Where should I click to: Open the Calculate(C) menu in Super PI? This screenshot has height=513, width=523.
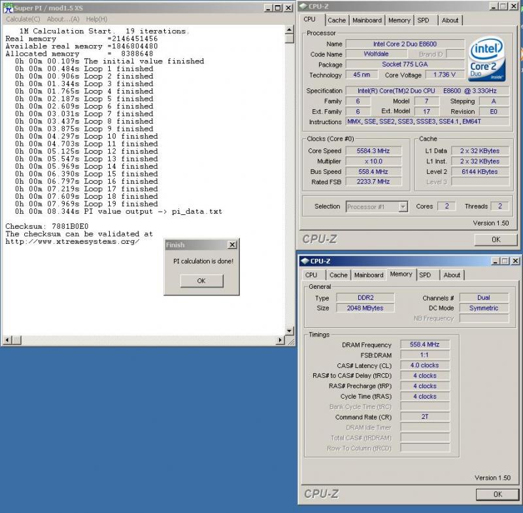tap(23, 20)
